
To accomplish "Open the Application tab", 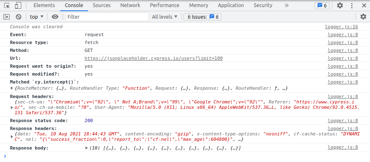I will tap(231, 5).
